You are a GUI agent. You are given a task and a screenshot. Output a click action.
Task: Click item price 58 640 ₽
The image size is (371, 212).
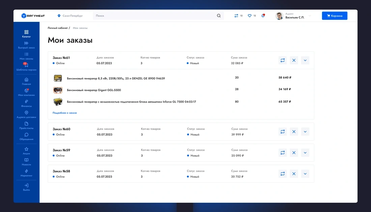[x=285, y=77]
